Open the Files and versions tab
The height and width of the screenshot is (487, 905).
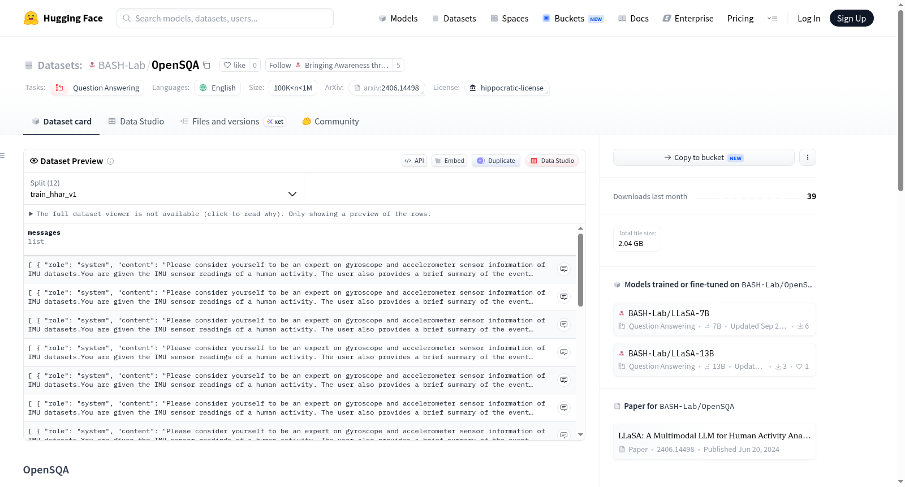point(233,122)
